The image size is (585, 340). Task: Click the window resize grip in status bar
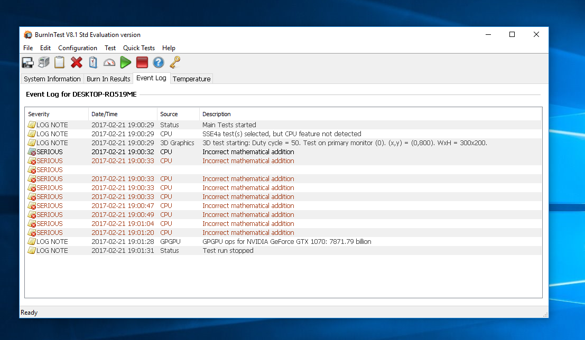click(545, 315)
